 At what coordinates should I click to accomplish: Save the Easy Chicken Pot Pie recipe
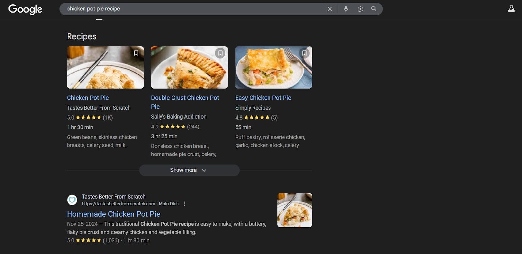[x=305, y=53]
